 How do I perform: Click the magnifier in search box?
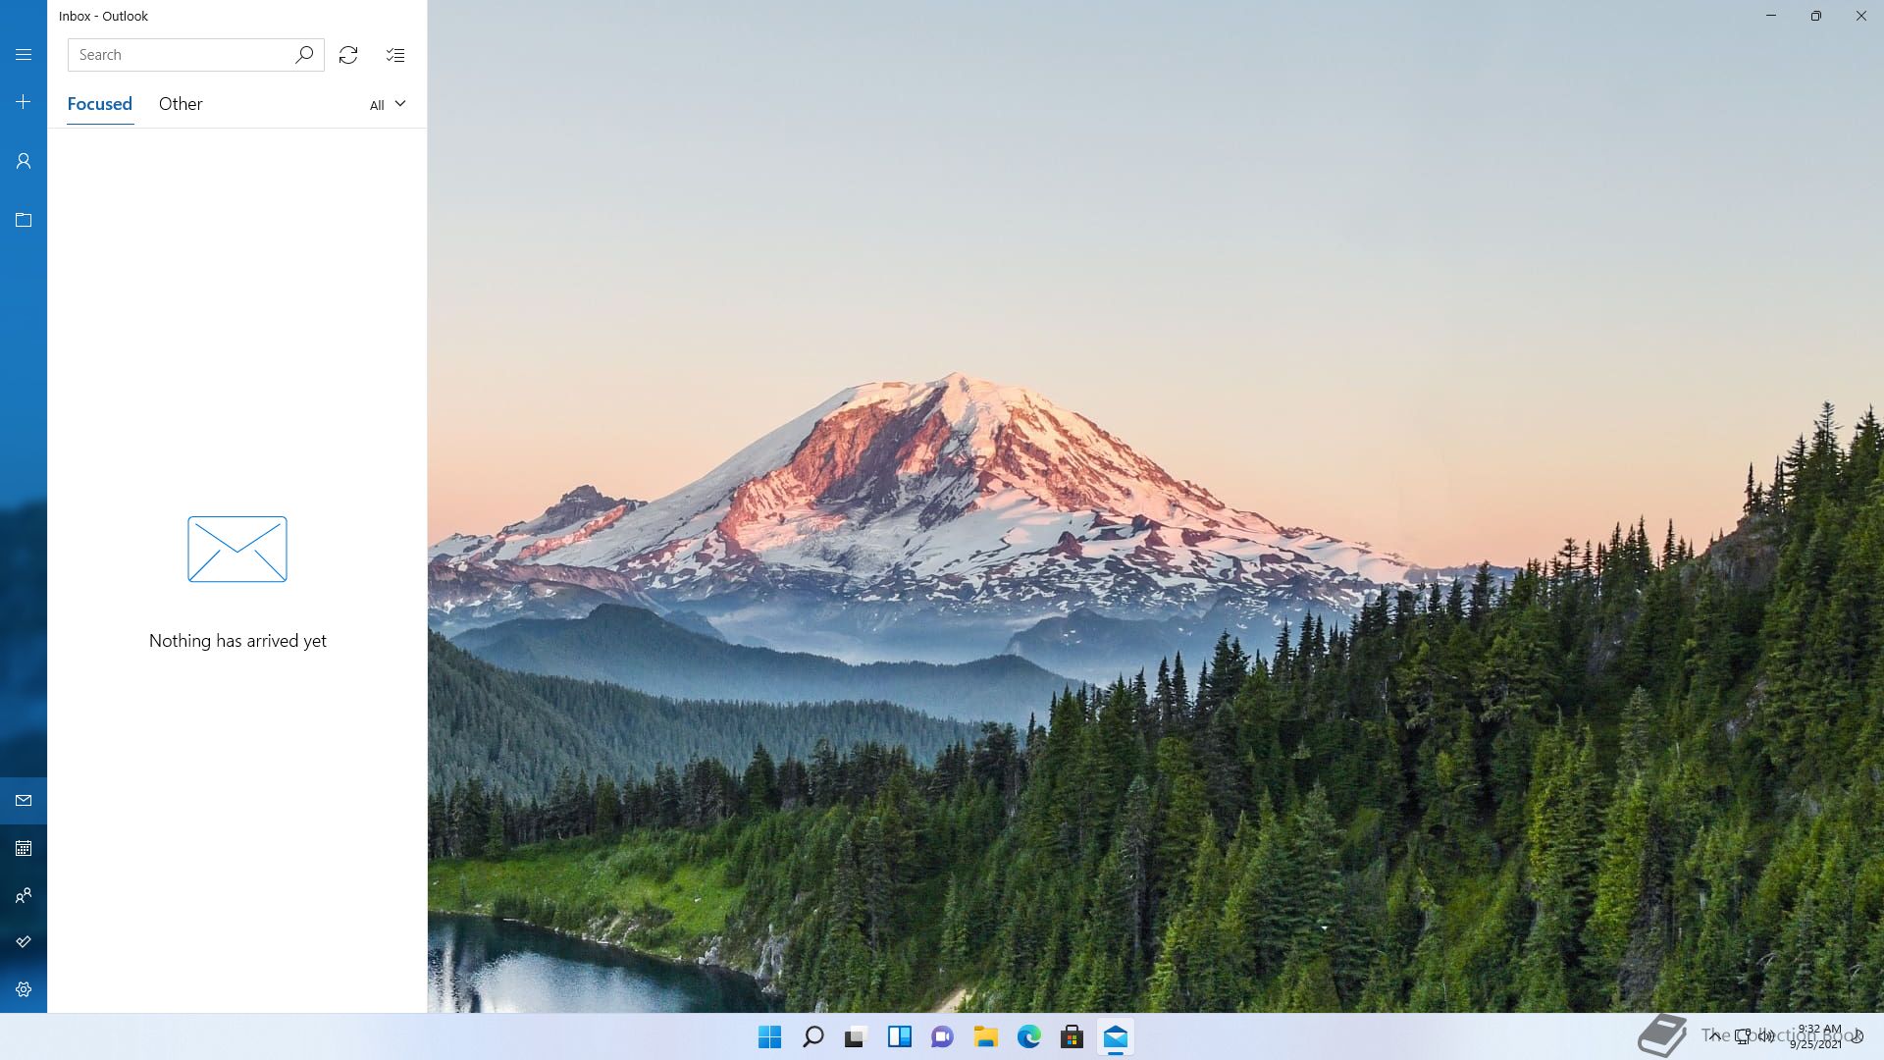pos(304,55)
